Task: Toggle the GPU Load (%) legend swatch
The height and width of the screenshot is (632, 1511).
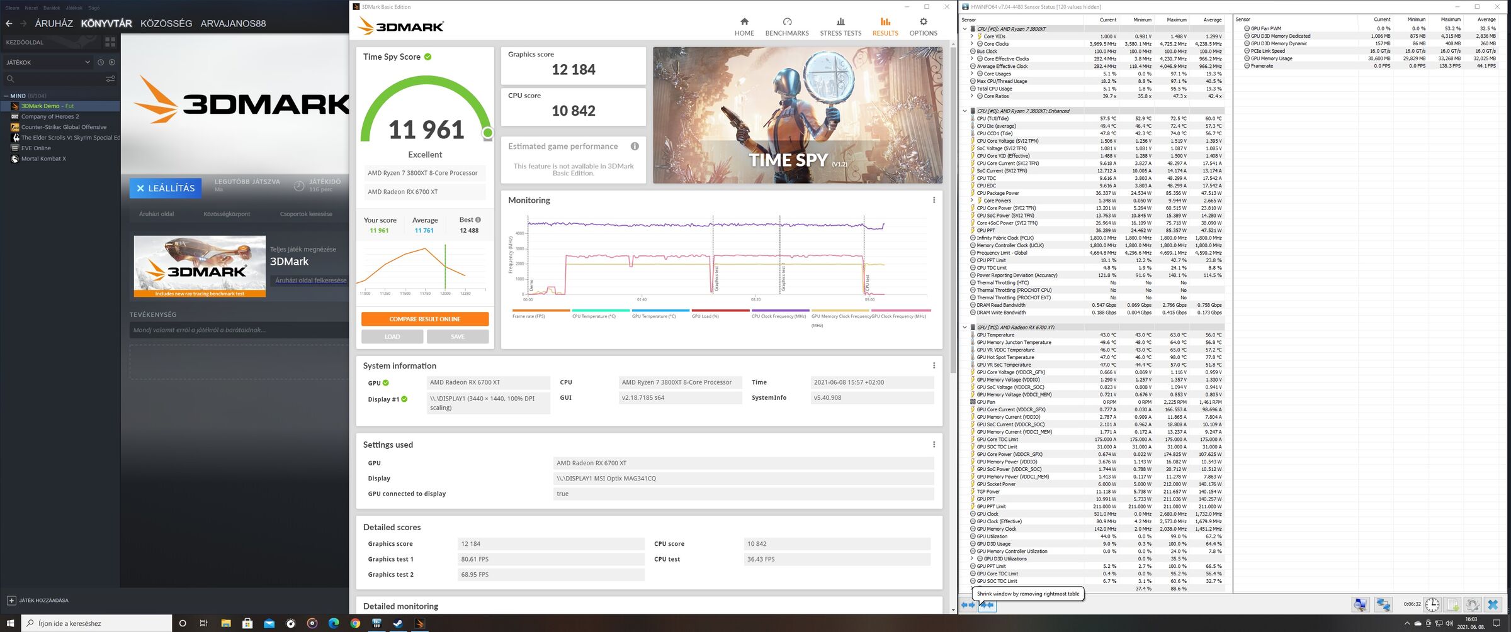Action: [720, 310]
